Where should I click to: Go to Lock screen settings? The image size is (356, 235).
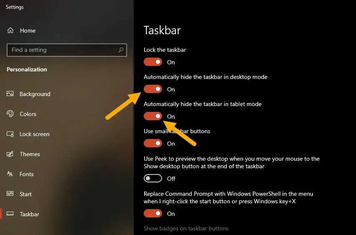tap(35, 134)
